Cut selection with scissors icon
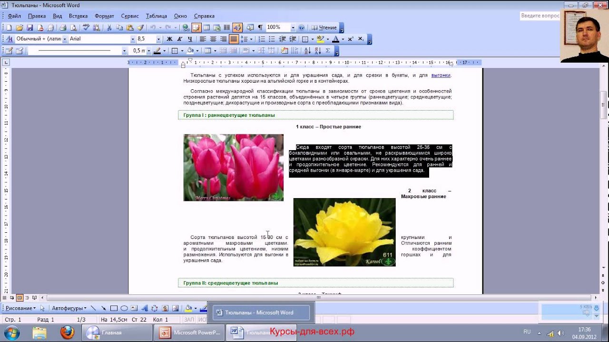Screen dimensions: 609x342 pyautogui.click(x=109, y=28)
